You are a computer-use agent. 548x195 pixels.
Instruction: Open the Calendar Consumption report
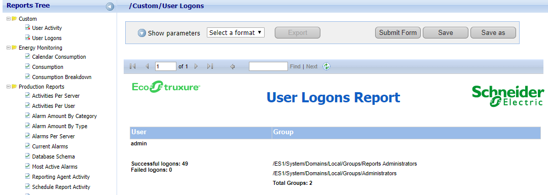point(59,57)
